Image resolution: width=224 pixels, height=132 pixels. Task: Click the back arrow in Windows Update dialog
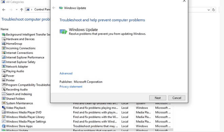[54, 8]
